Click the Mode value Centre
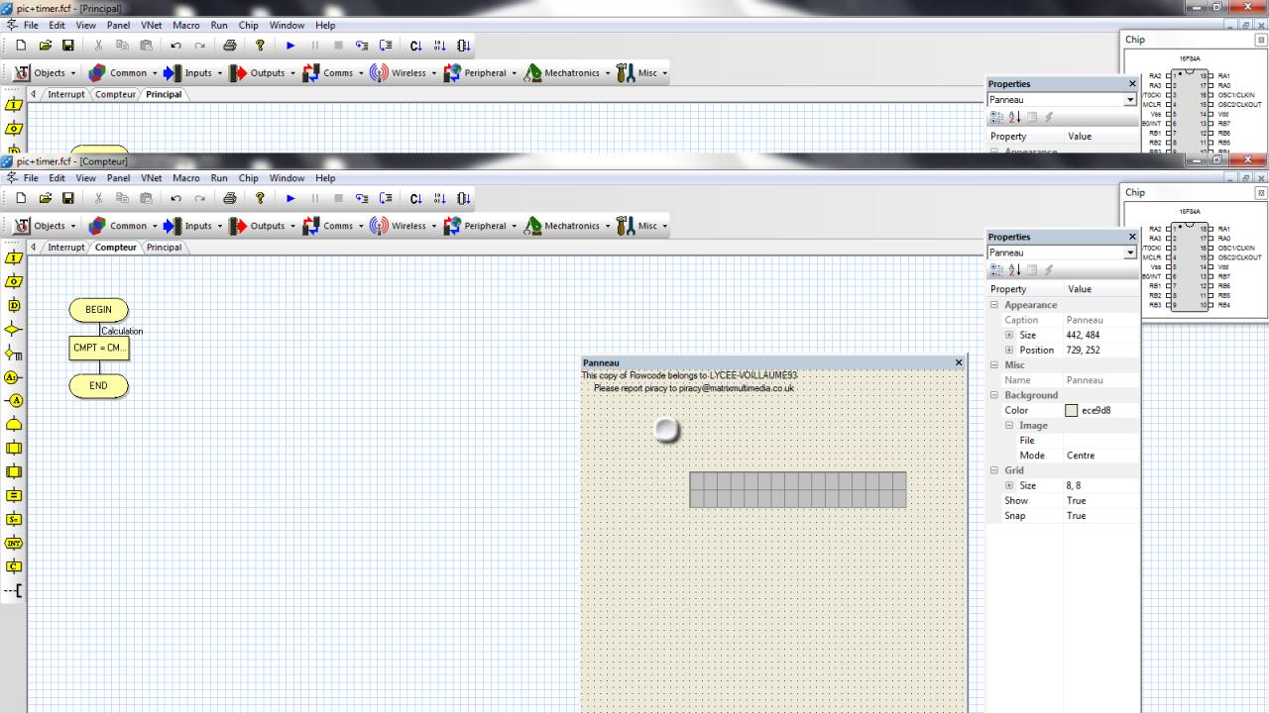 (1081, 456)
